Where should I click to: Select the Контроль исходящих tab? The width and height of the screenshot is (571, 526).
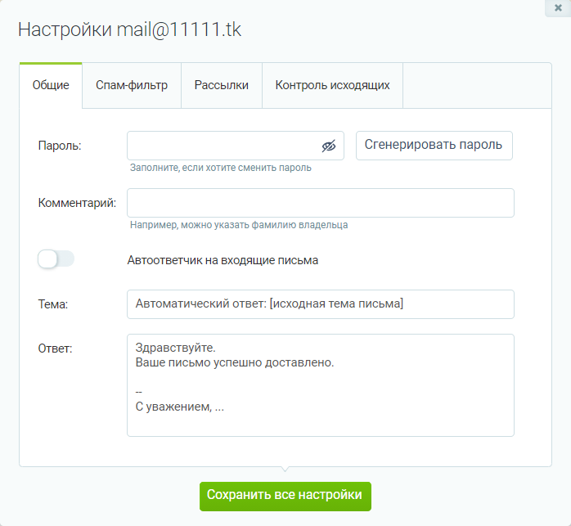332,85
